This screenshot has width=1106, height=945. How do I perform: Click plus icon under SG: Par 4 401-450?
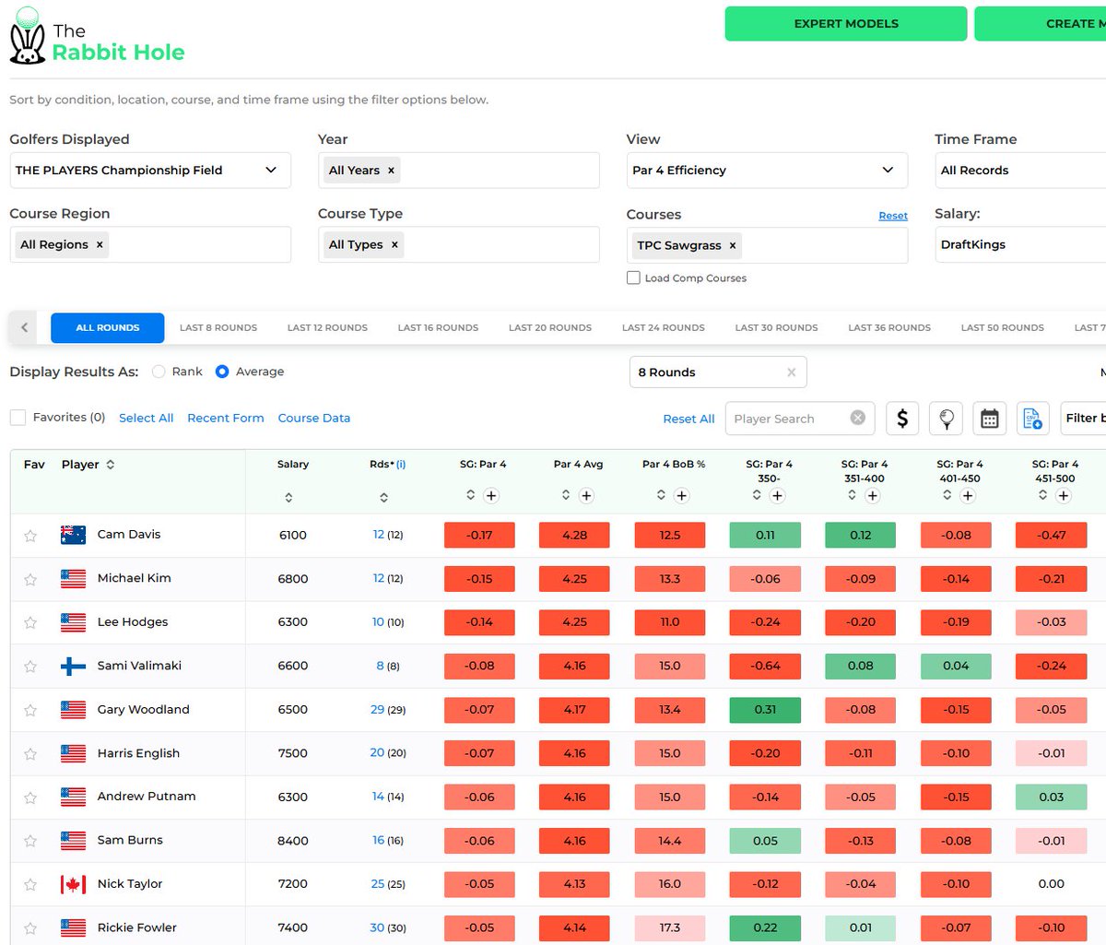pyautogui.click(x=967, y=496)
